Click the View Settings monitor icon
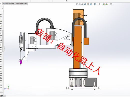 (111, 4)
